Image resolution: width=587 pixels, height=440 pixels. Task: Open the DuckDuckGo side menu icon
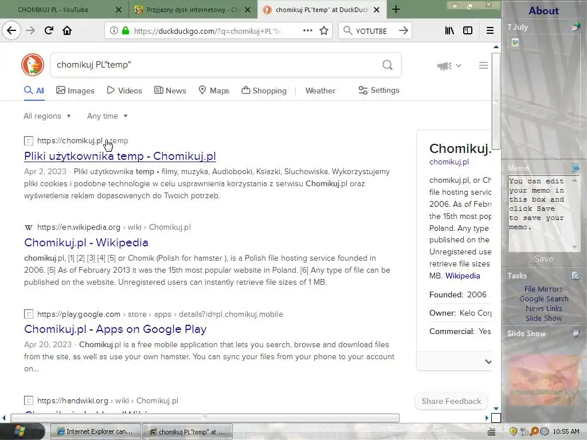pos(483,65)
